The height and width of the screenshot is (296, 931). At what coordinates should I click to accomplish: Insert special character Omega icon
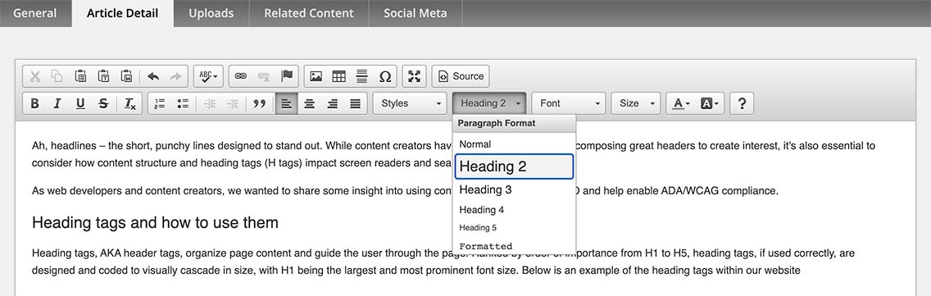pos(385,76)
